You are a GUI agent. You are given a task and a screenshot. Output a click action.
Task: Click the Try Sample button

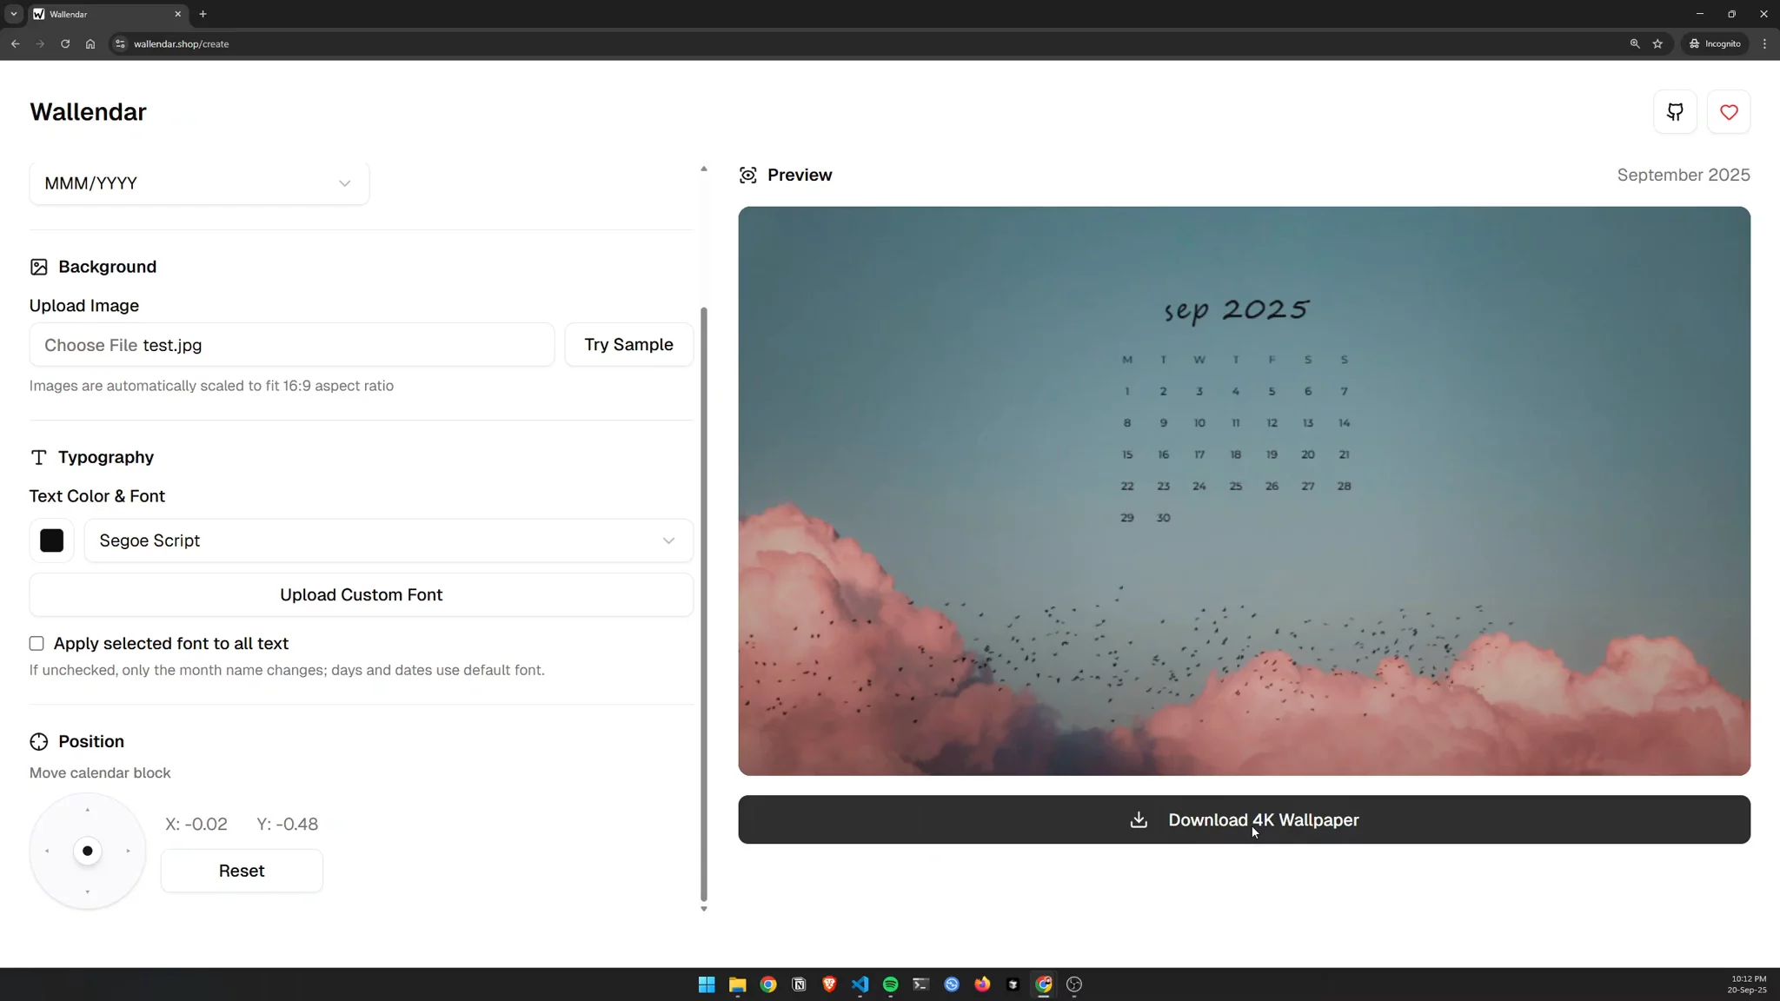[x=628, y=345]
